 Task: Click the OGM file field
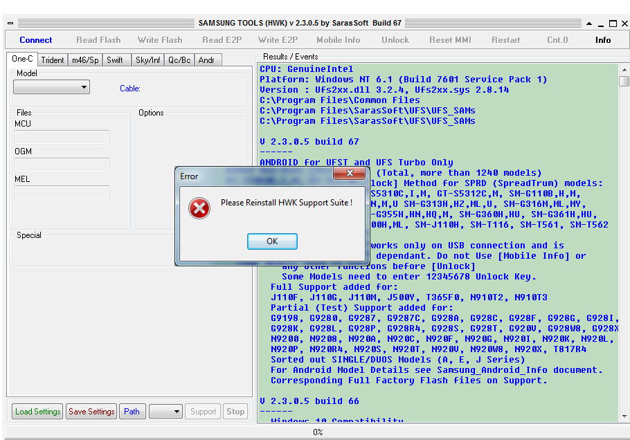tap(62, 165)
